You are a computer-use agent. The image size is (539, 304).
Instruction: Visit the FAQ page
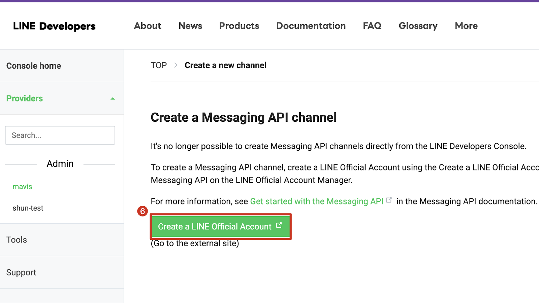pos(372,26)
